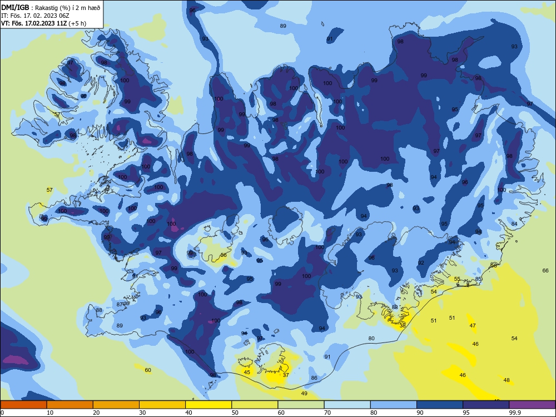This screenshot has height=417, width=556.
Task: Click the 90–95 medium blue legend swatch
Action: (x=440, y=405)
